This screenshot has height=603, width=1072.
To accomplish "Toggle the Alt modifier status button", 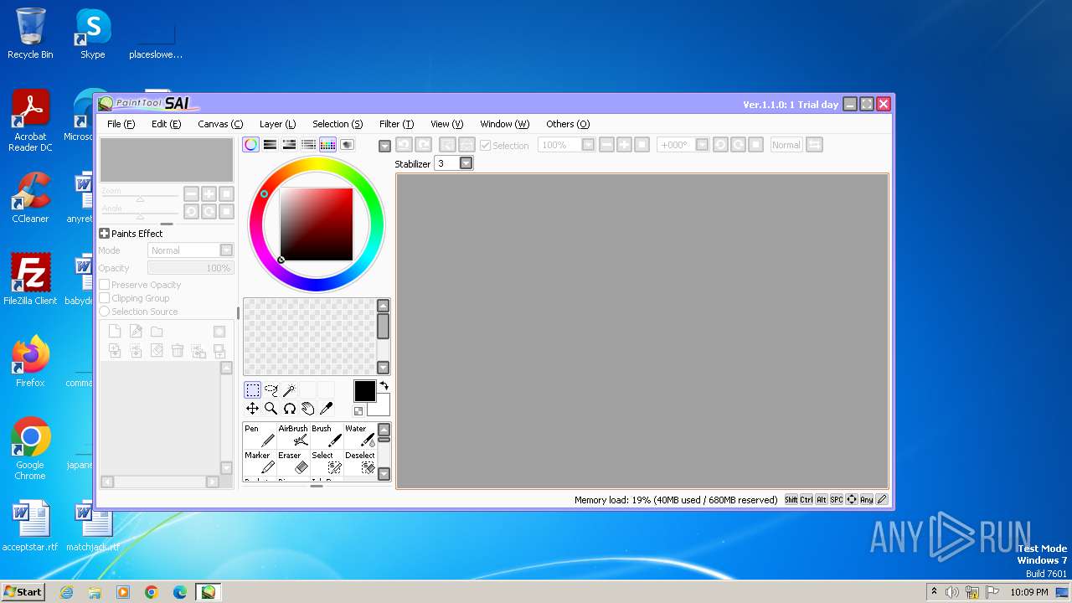I will 822,499.
